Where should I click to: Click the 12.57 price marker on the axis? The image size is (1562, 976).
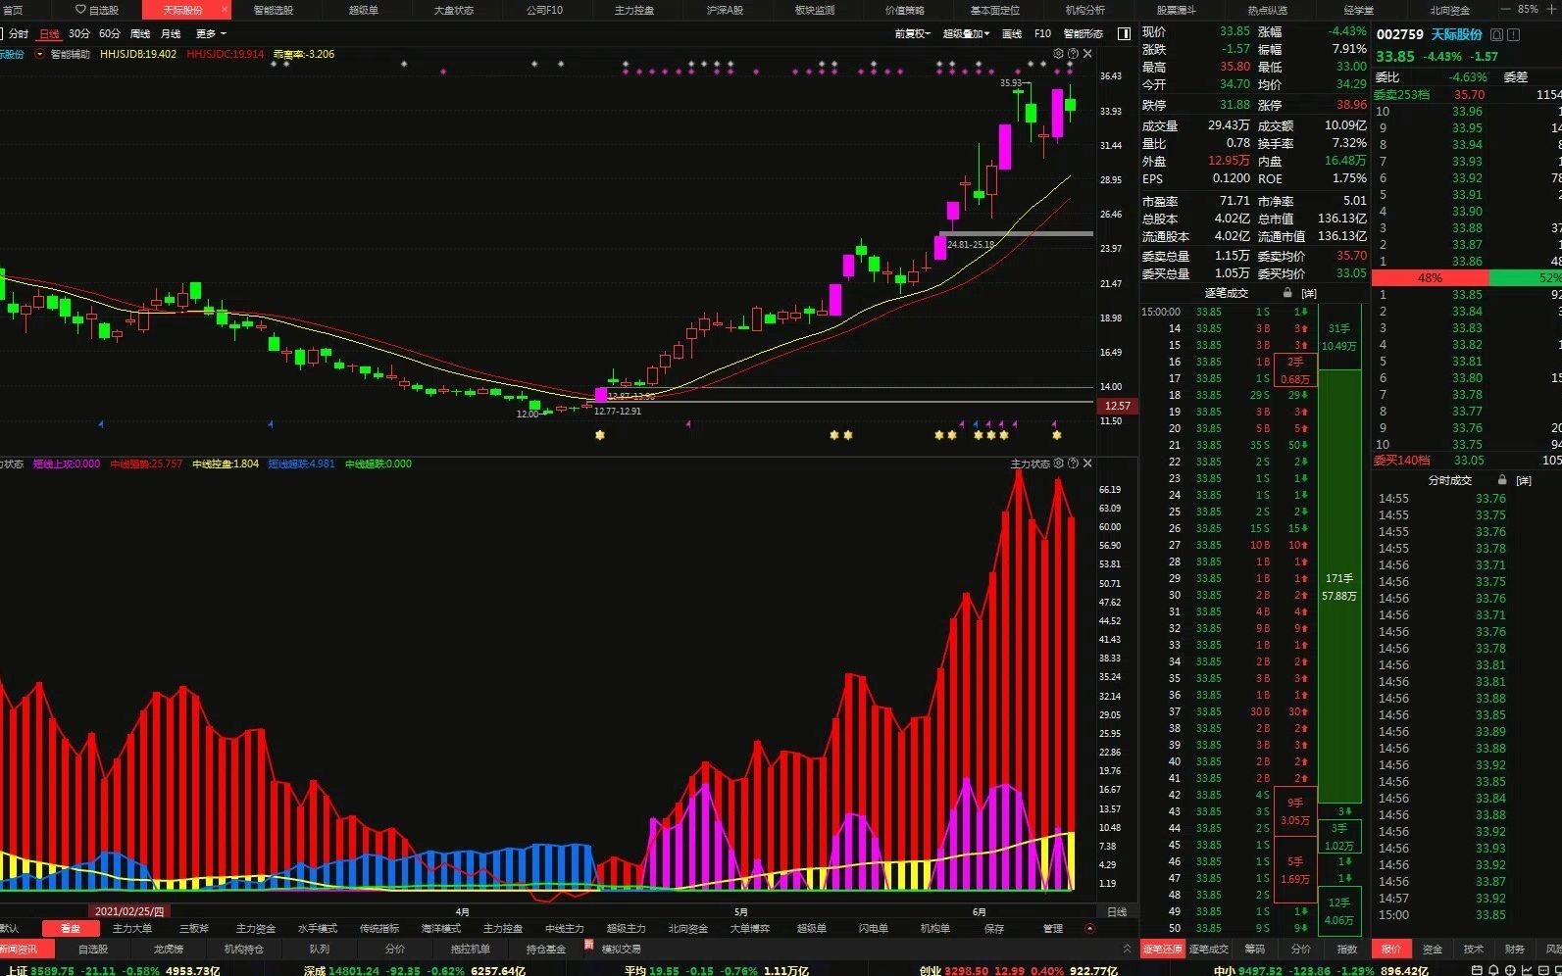point(1117,405)
